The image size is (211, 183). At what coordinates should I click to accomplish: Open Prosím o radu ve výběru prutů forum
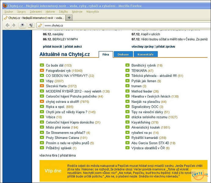tap(67, 143)
